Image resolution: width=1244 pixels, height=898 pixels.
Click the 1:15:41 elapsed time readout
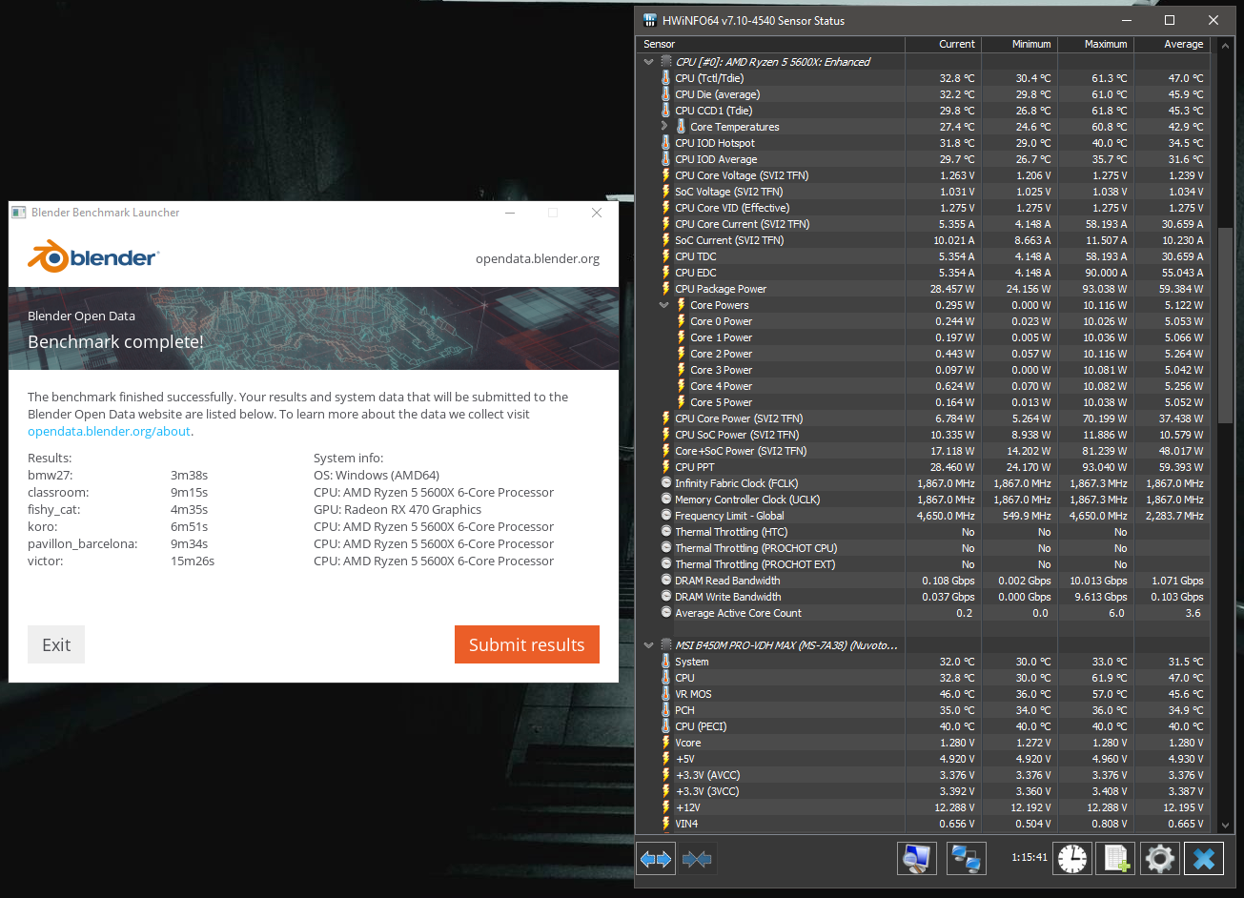tap(1030, 857)
